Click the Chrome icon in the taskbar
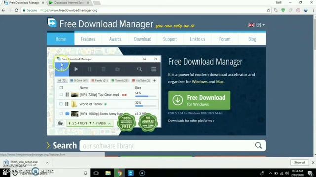 (119, 173)
